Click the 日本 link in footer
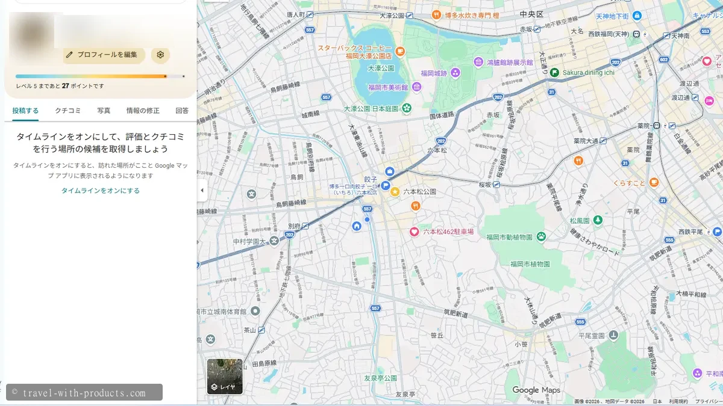The width and height of the screenshot is (723, 406). click(x=657, y=401)
